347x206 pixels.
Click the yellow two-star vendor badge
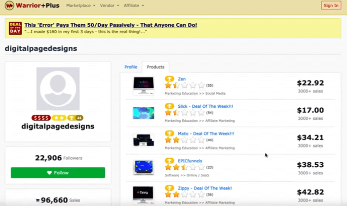59,118
